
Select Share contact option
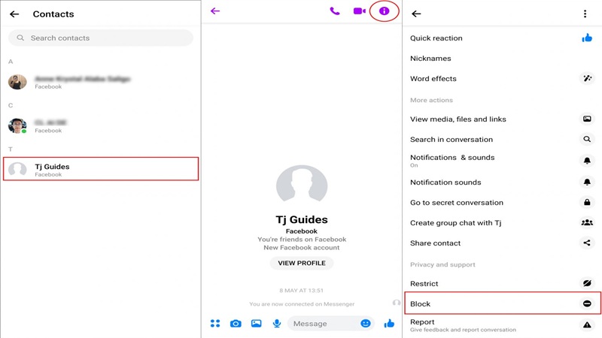tap(502, 243)
